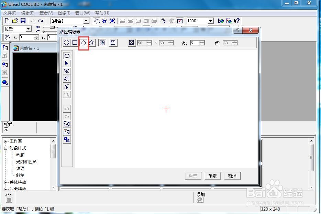
Task: Click the 1:1 actual size icon
Action: [x=113, y=43]
